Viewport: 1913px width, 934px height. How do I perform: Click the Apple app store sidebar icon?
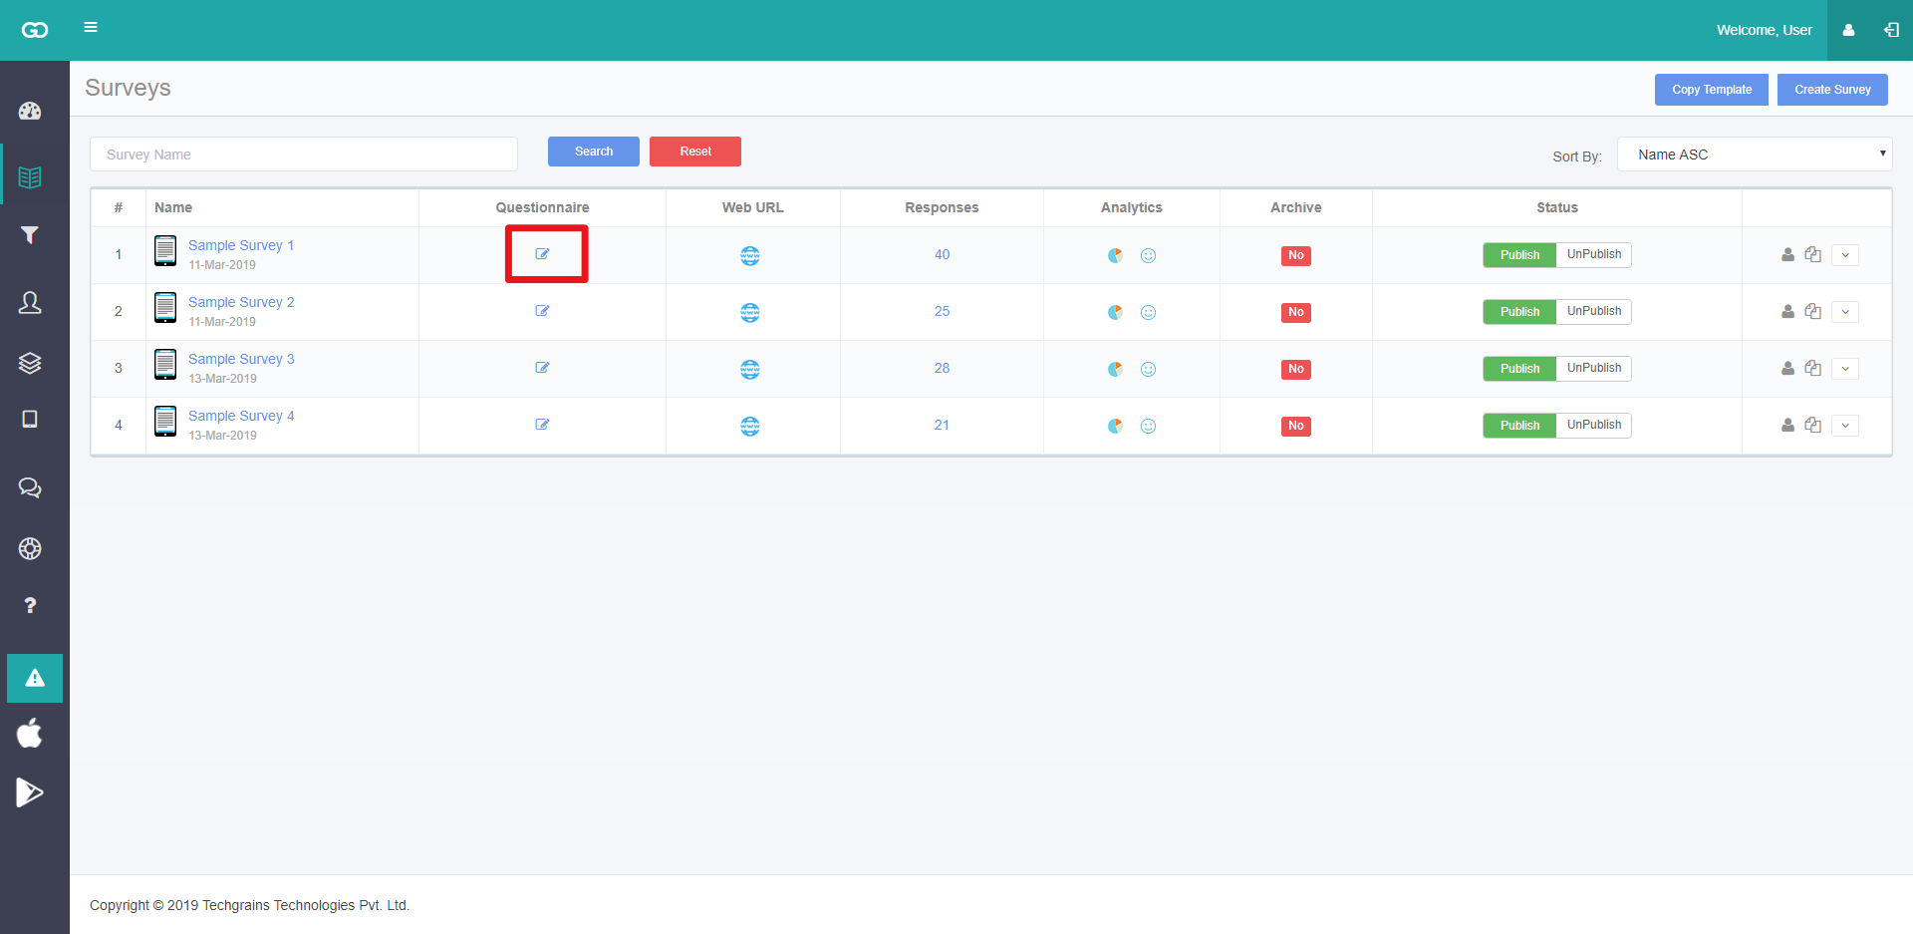tap(30, 733)
